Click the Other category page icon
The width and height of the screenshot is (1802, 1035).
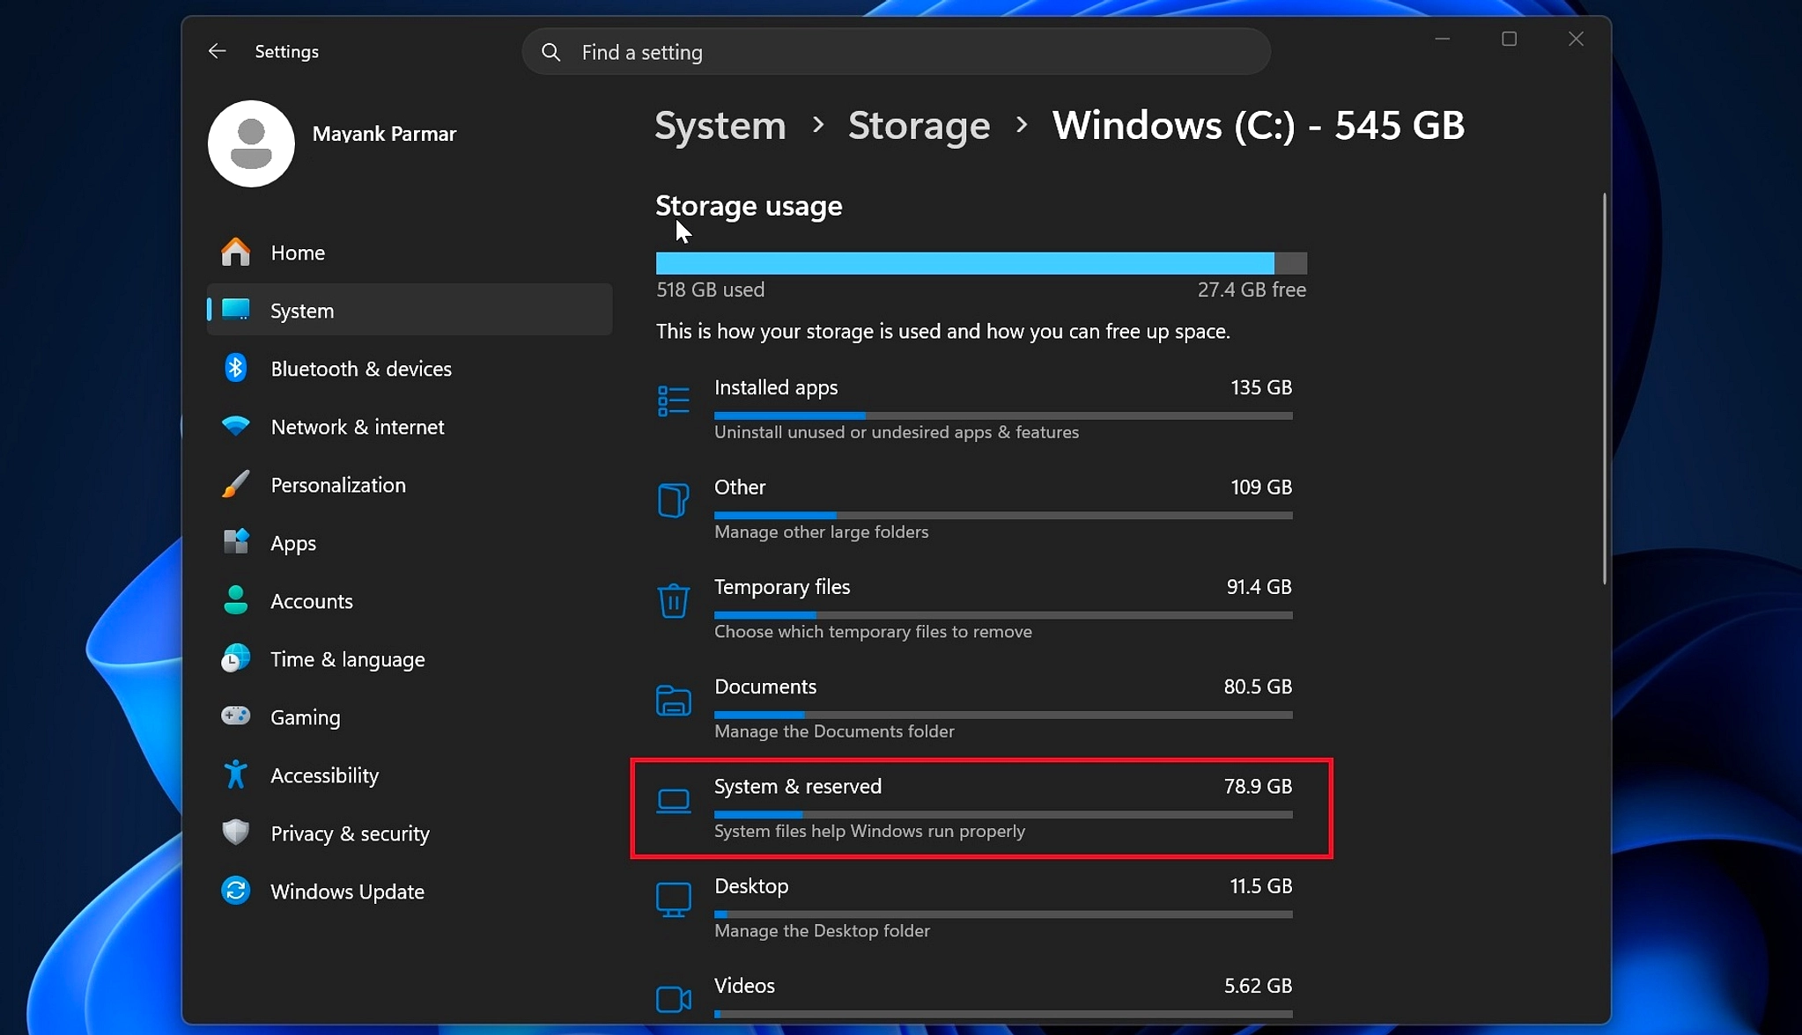(674, 501)
